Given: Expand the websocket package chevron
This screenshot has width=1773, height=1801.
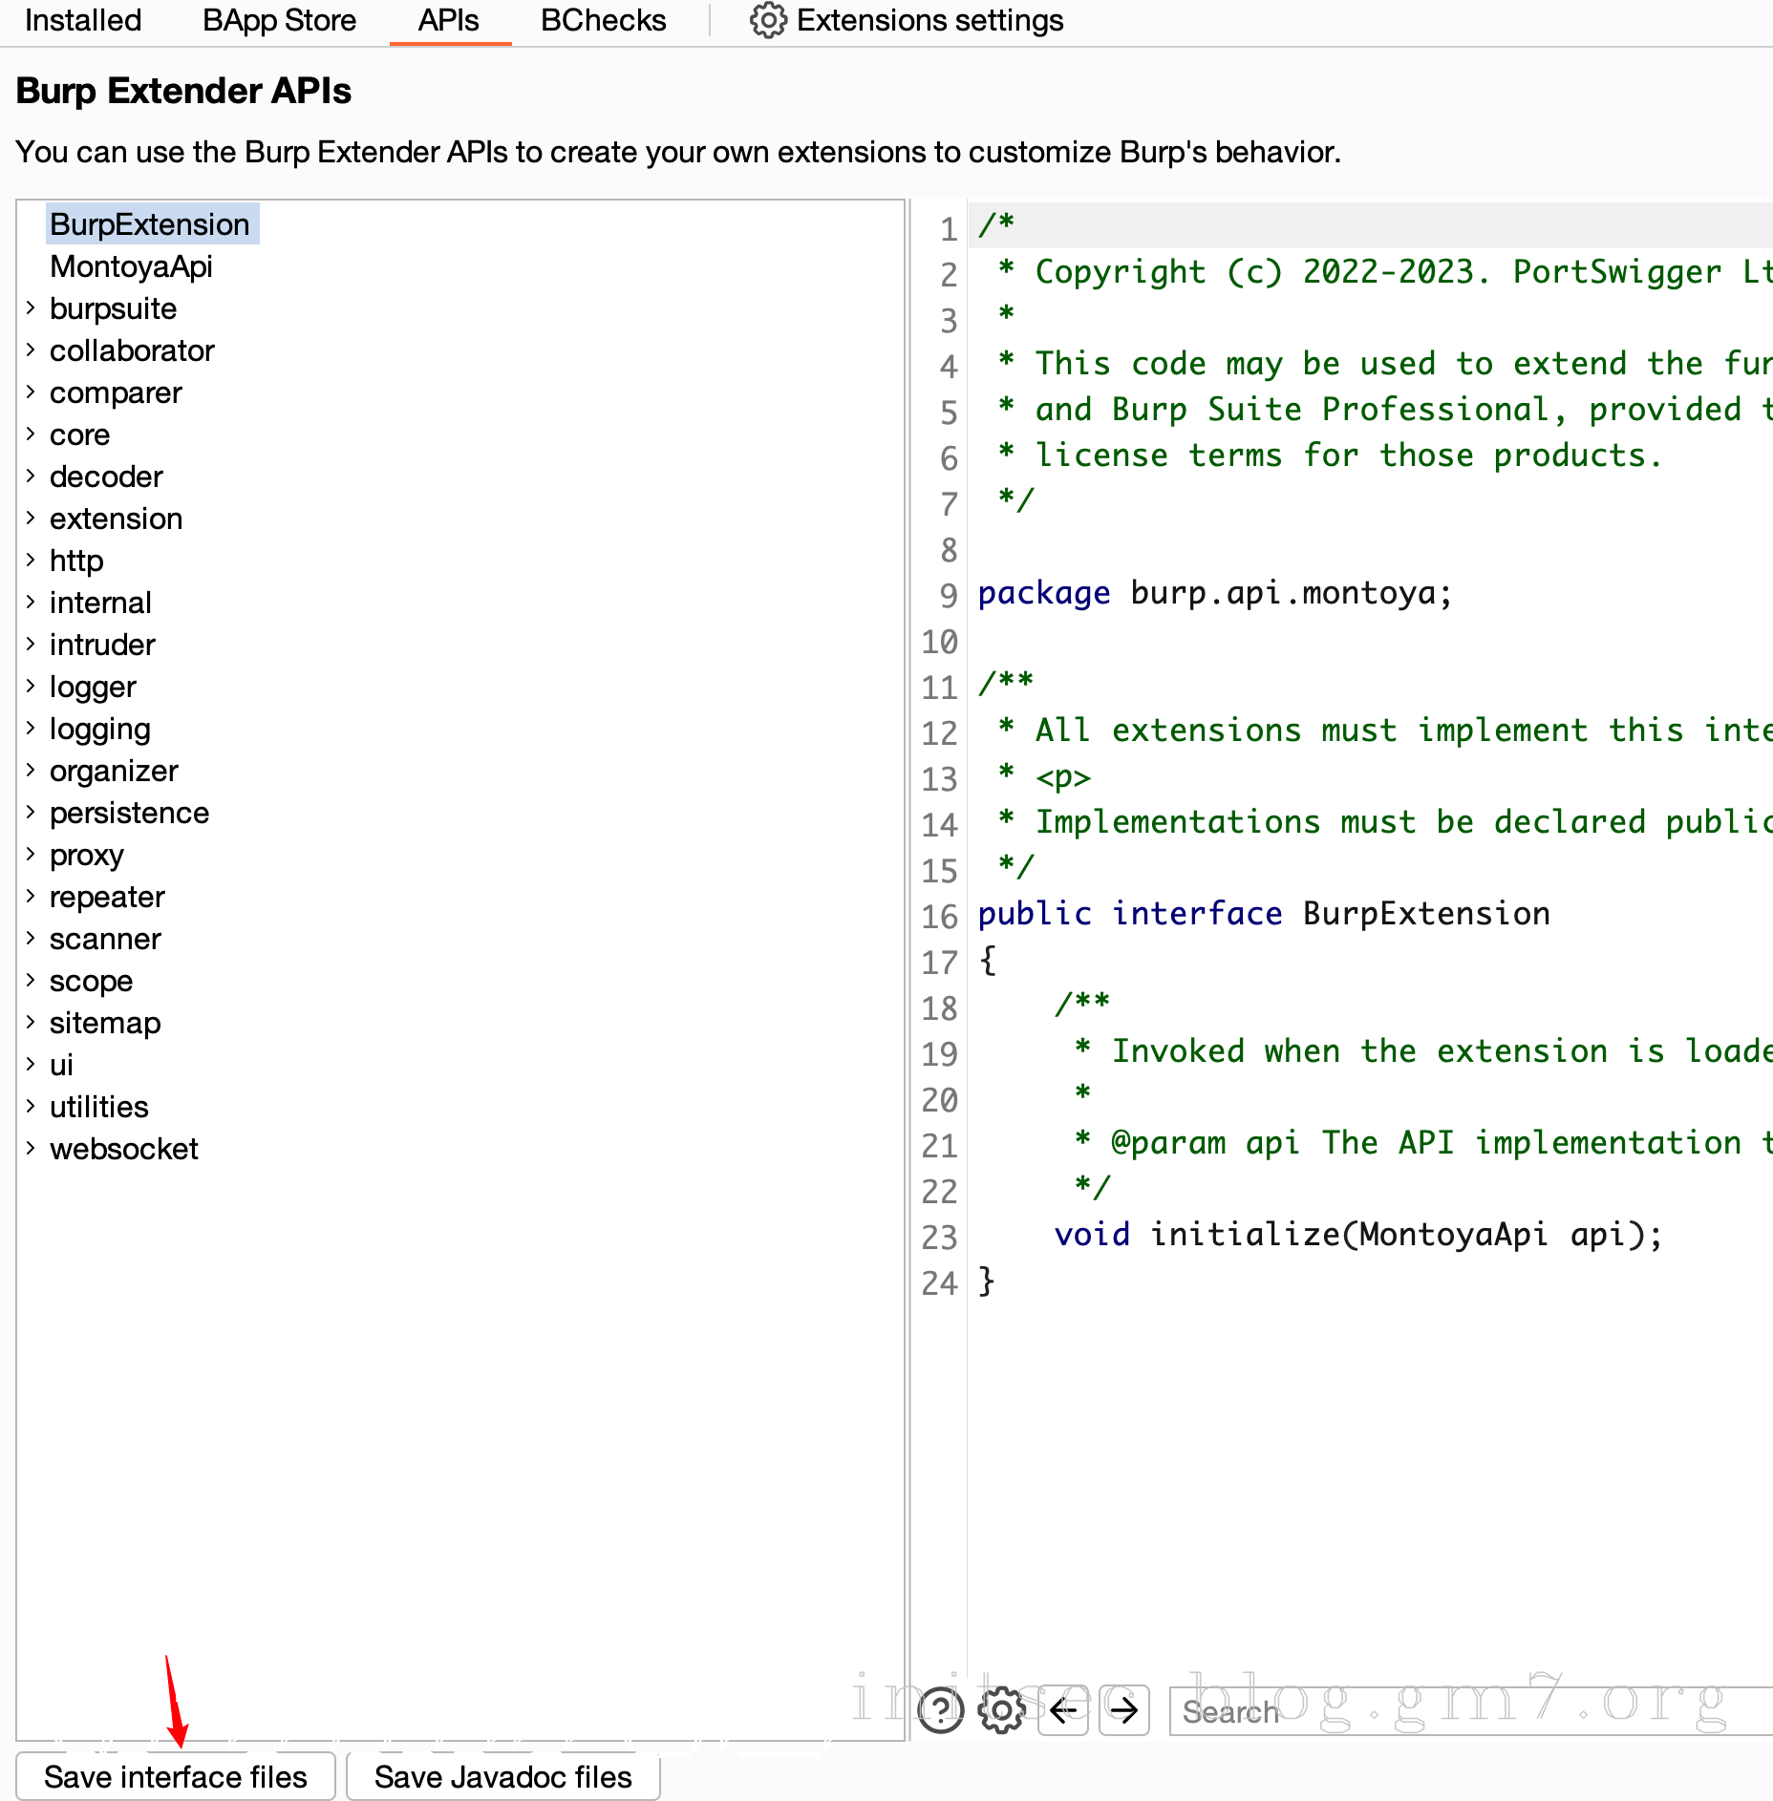Looking at the screenshot, I should 31,1148.
